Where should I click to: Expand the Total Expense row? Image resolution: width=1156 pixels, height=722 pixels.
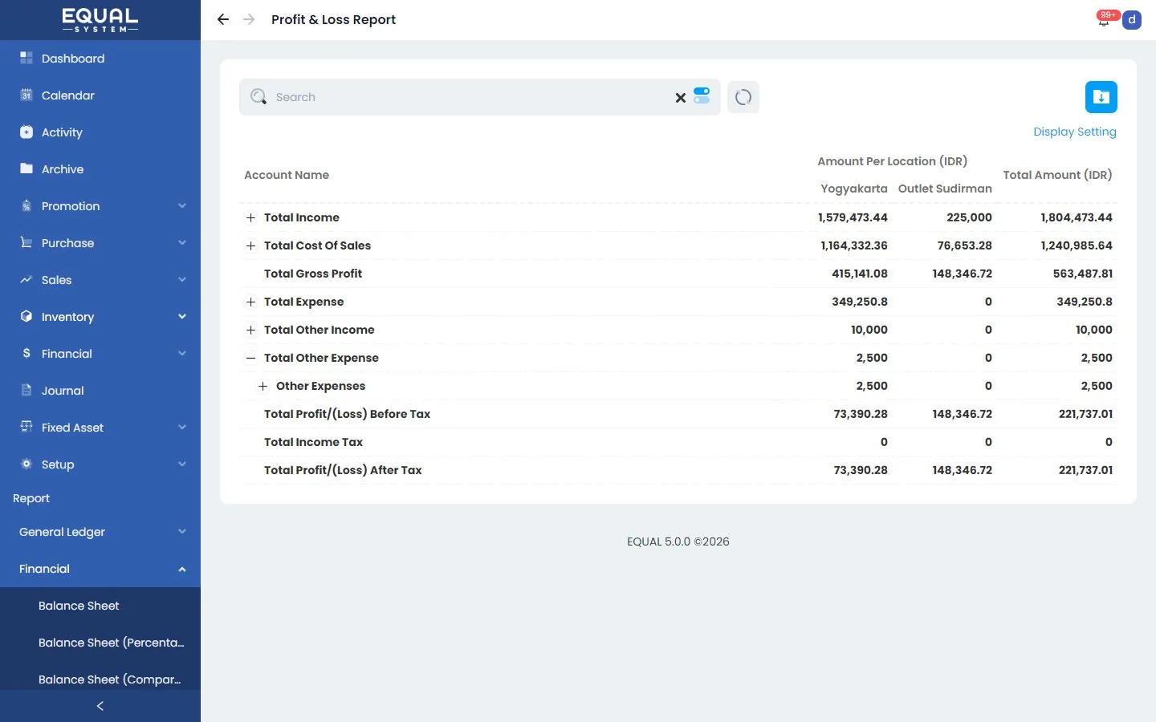250,302
